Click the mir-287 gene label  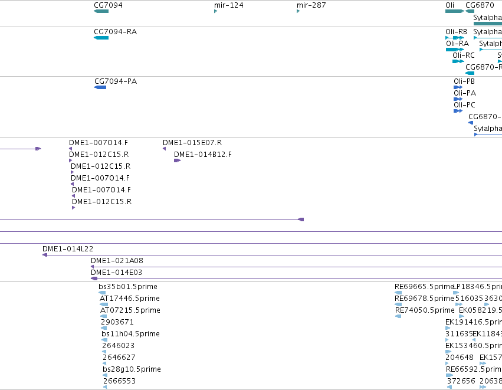pyautogui.click(x=311, y=5)
